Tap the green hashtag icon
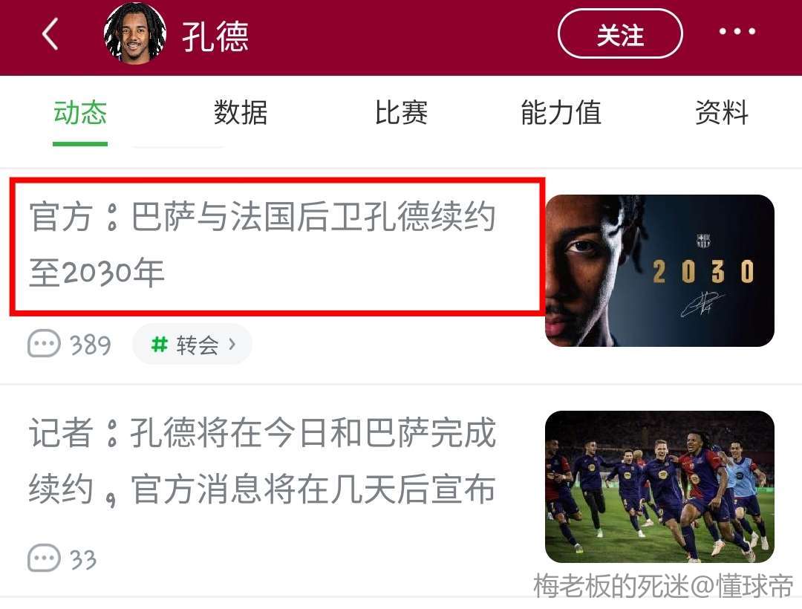Viewport: 802px width, 609px height. click(160, 344)
